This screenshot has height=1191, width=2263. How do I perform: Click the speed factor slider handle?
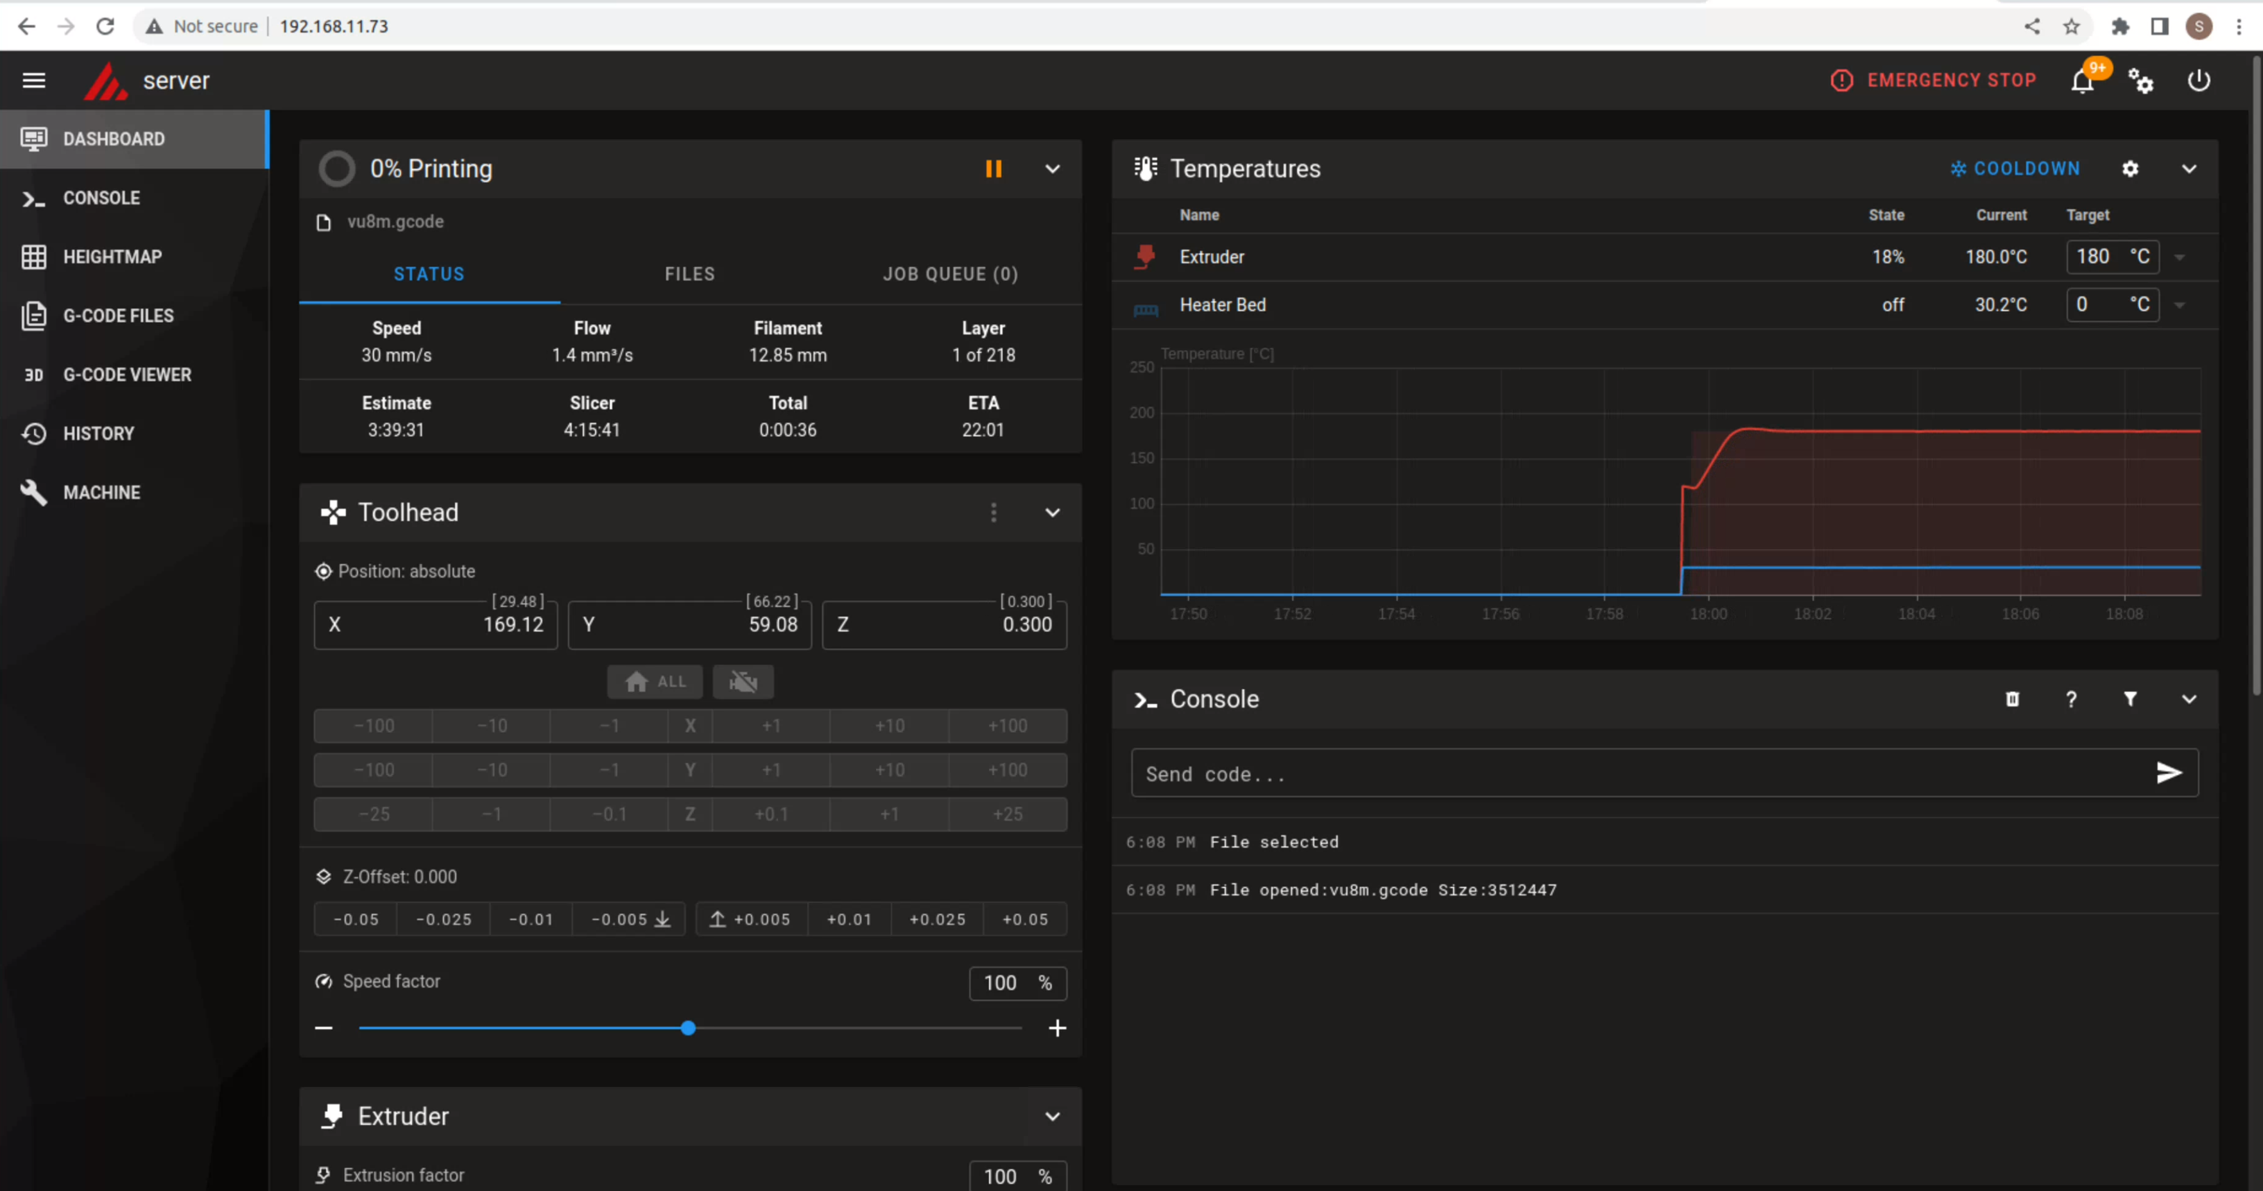click(x=688, y=1027)
